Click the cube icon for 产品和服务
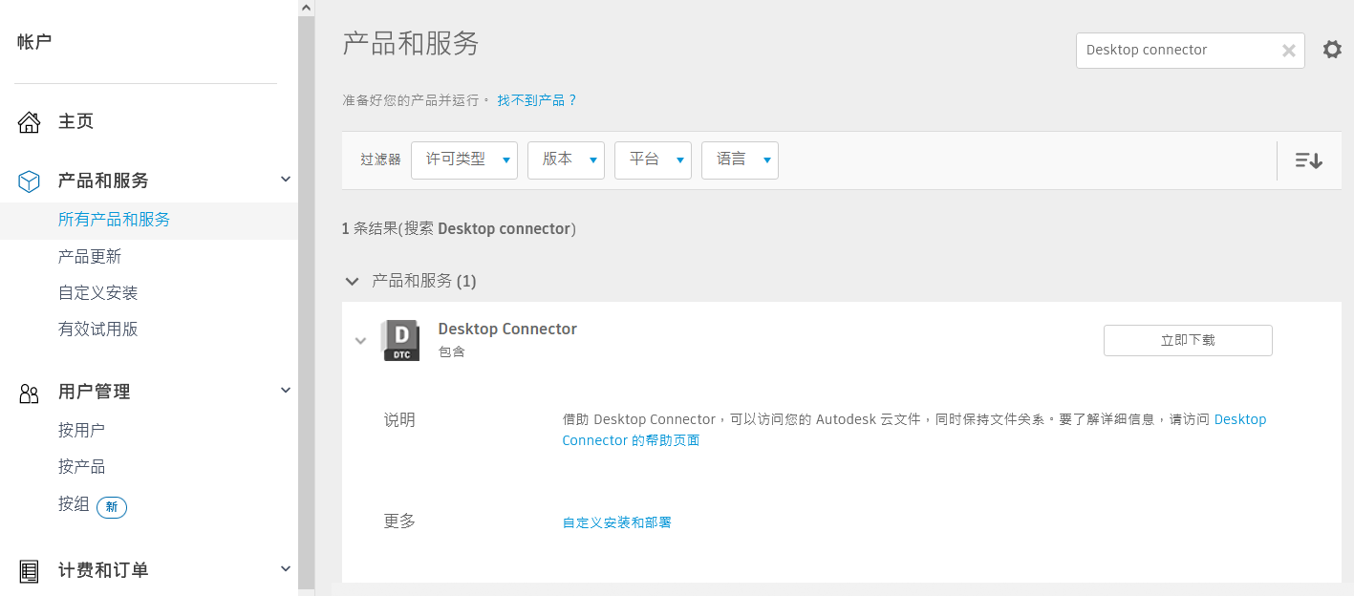 coord(30,181)
